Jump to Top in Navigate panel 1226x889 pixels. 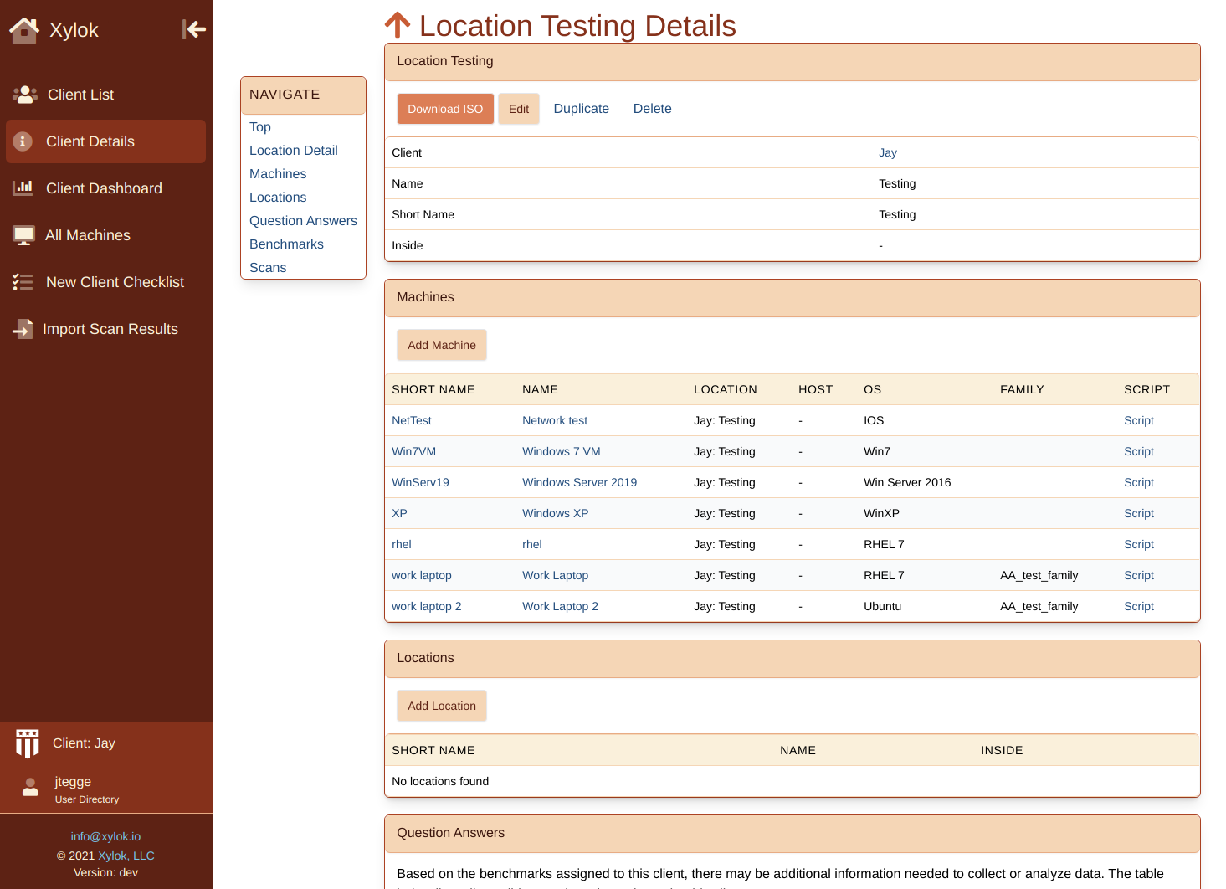tap(260, 127)
